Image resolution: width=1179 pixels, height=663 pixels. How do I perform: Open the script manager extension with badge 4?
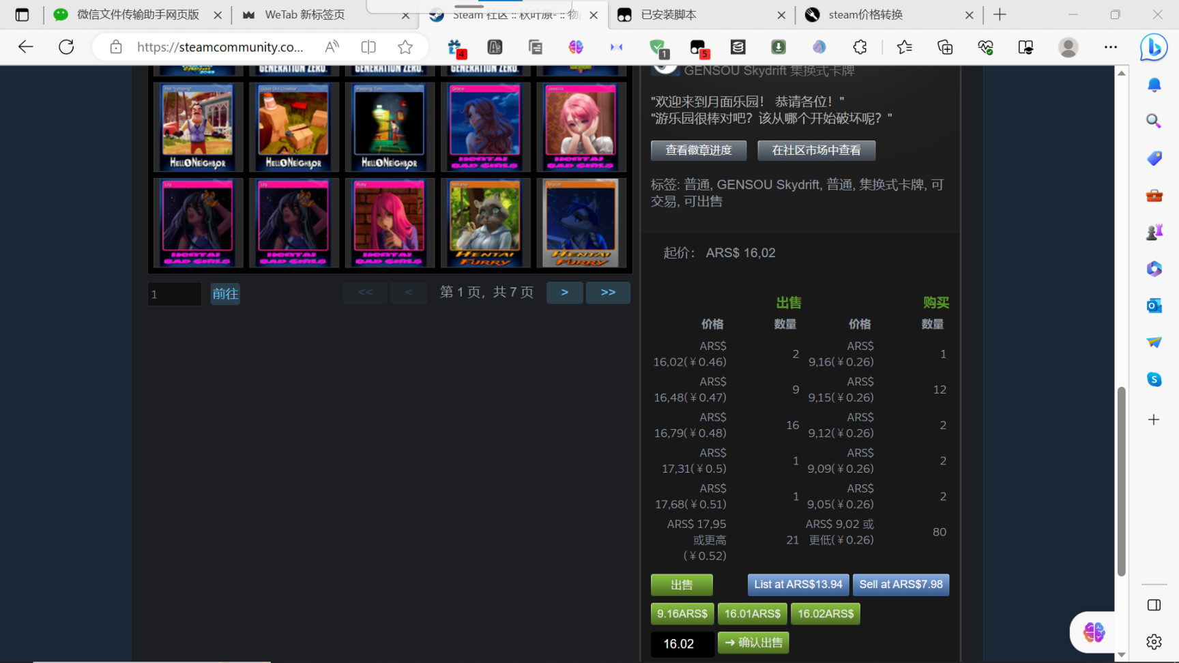coord(456,47)
